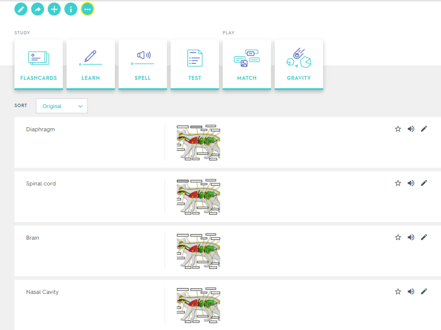Select the Spinal cord term text

(x=41, y=184)
